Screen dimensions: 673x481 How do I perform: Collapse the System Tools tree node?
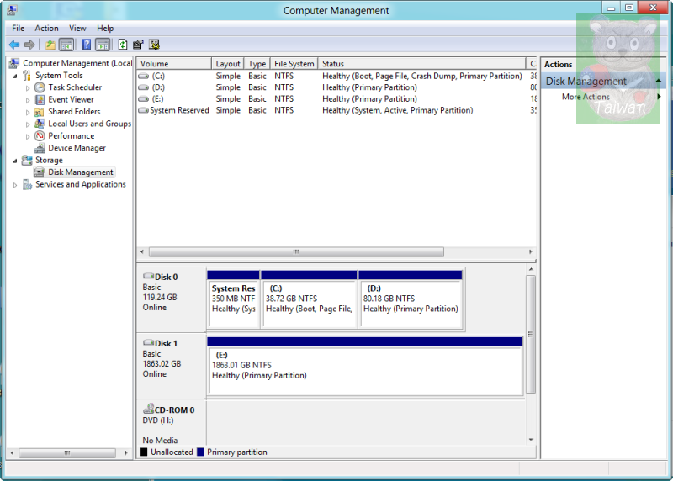click(14, 76)
